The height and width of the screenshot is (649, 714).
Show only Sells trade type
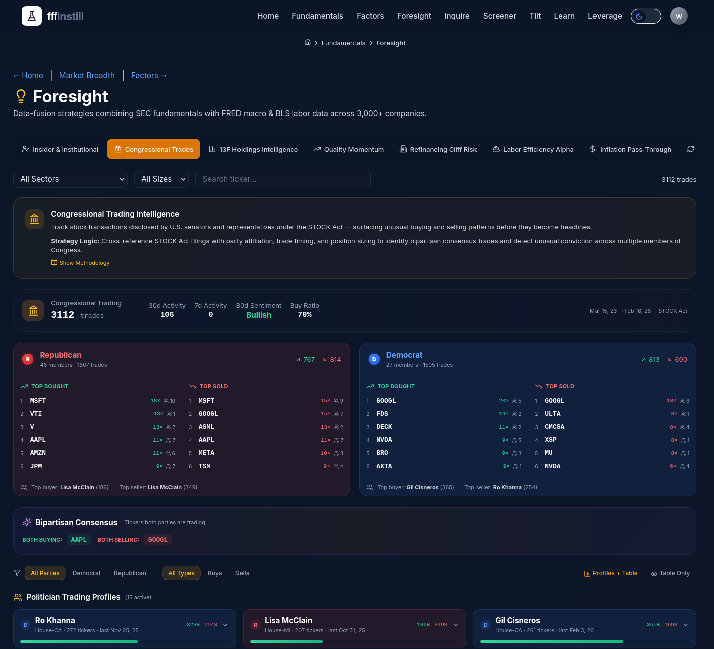(242, 573)
